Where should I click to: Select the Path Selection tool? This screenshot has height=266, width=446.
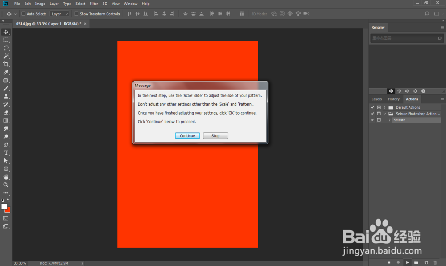coord(6,161)
